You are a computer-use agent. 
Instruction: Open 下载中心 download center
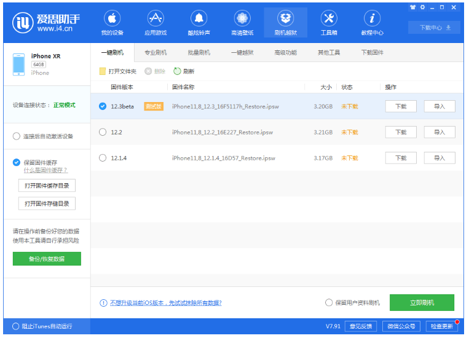[x=434, y=28]
